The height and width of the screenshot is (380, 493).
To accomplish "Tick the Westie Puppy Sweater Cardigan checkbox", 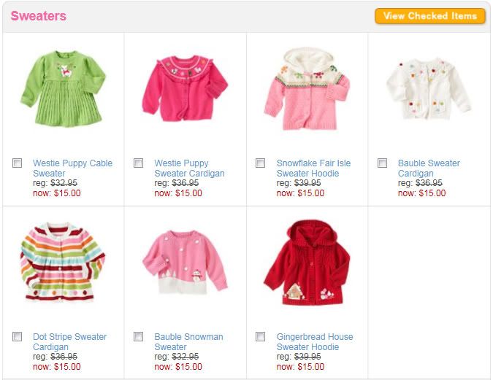I will coord(139,163).
